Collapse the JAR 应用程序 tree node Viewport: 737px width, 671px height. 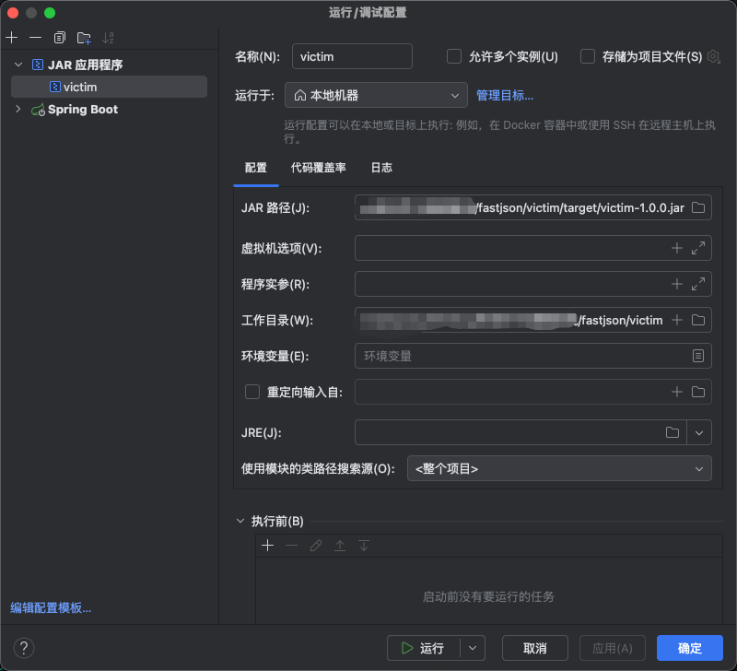(18, 65)
